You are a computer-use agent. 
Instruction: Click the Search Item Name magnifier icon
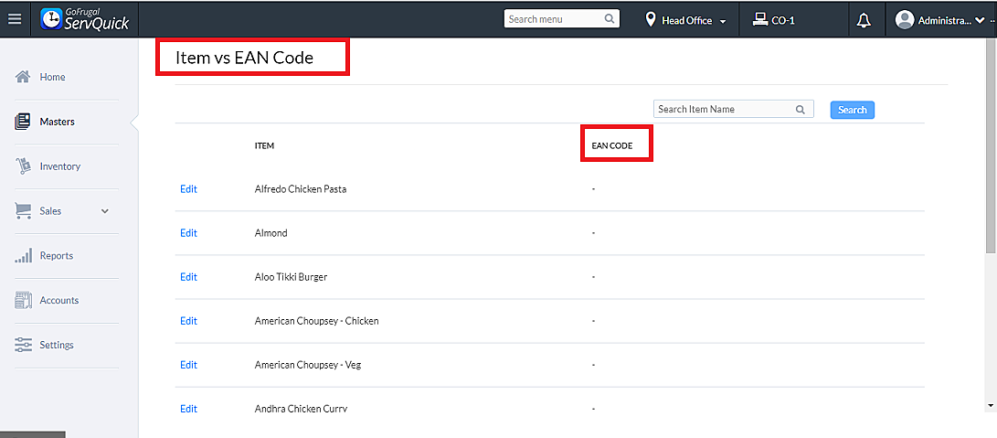click(x=800, y=110)
